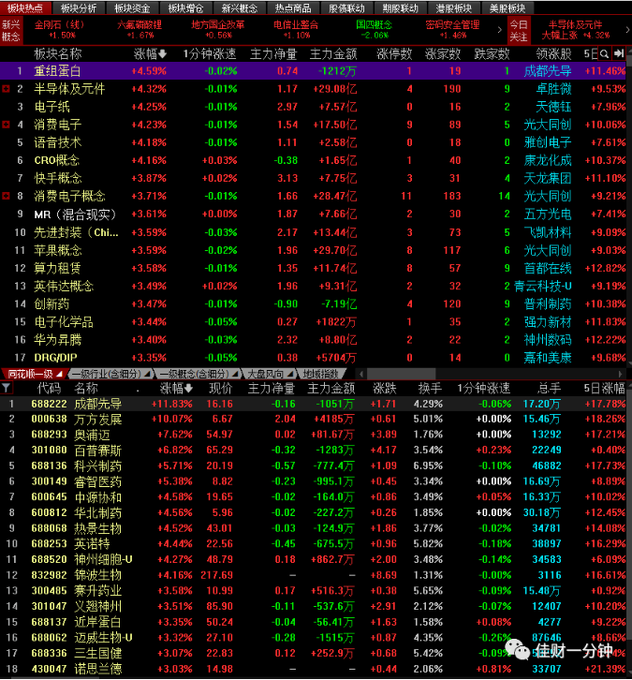Click red marker icon beside 半导体及元件 row
Screen dimensions: 632x680
pyautogui.click(x=6, y=89)
